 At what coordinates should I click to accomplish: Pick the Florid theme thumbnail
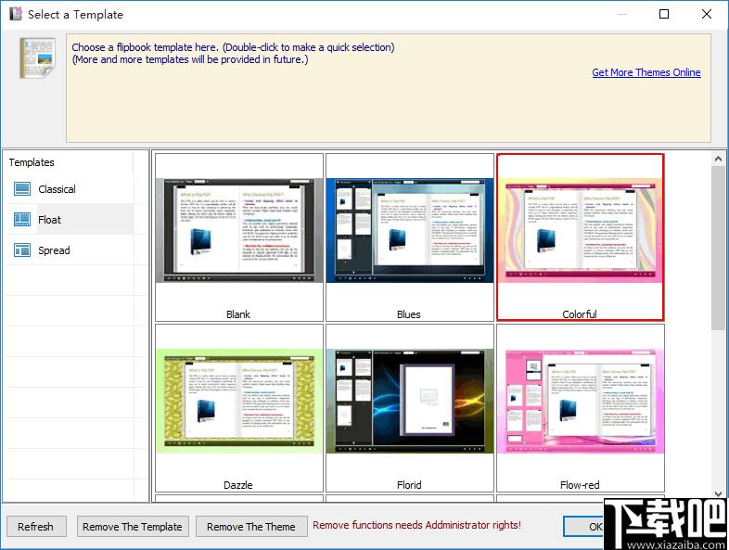point(410,401)
